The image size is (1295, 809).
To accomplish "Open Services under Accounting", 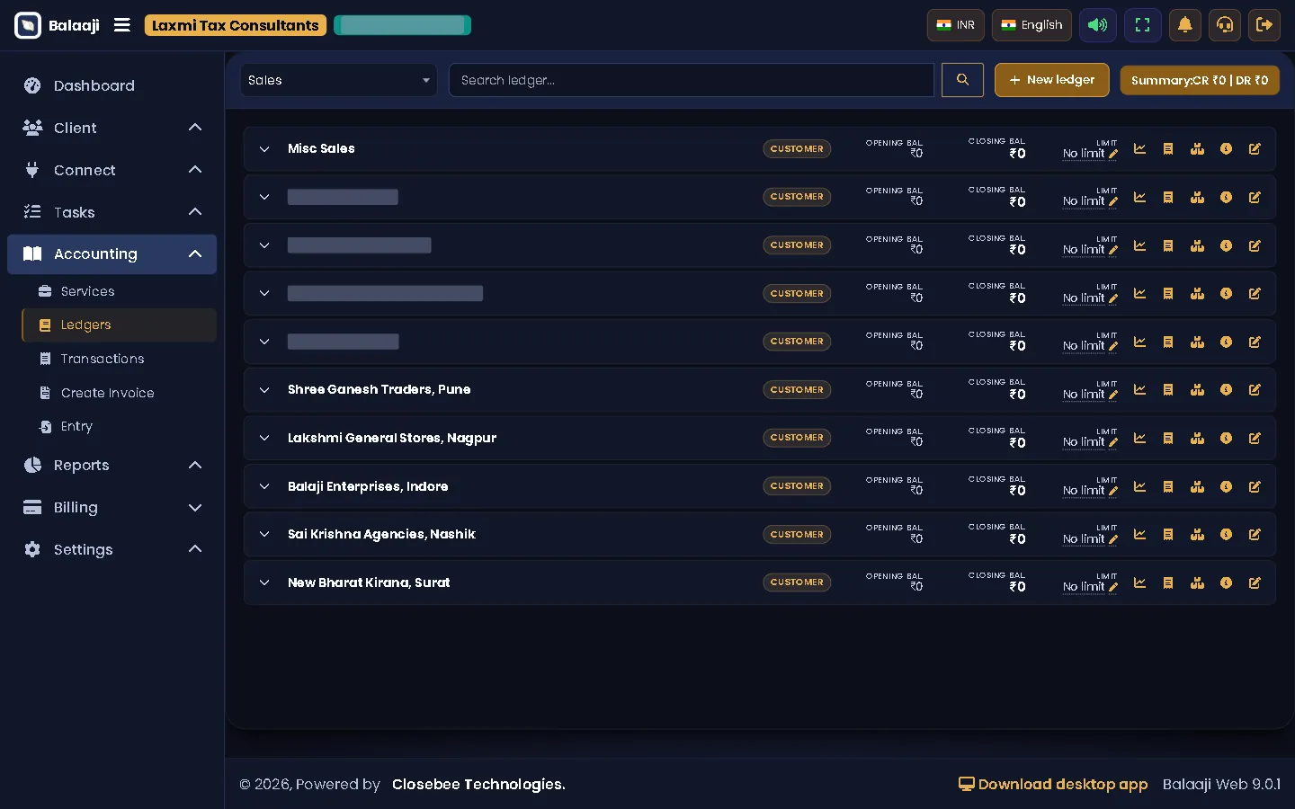I will point(119,291).
